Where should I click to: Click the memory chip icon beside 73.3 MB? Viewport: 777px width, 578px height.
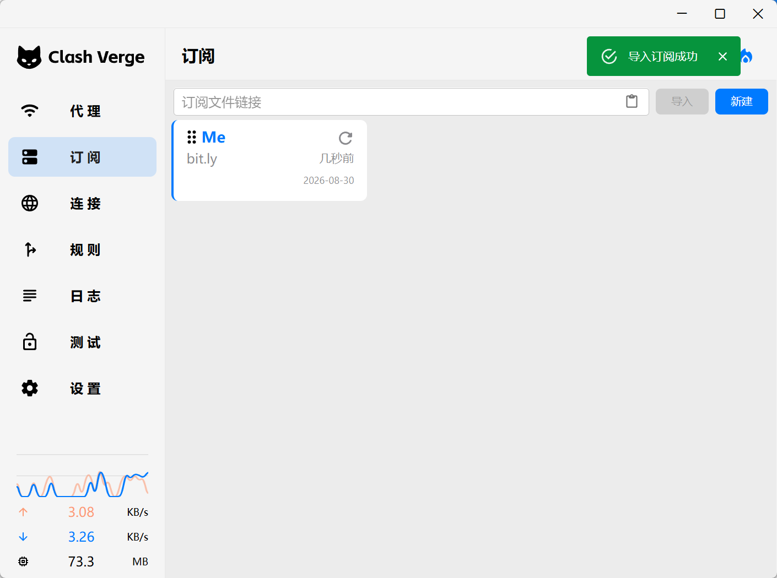[x=23, y=561]
